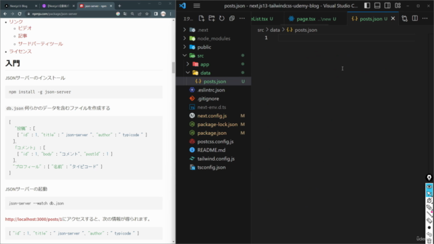Screen dimensions: 434x244
Task: Bookmark this page with the star icon
Action: (x=146, y=14)
